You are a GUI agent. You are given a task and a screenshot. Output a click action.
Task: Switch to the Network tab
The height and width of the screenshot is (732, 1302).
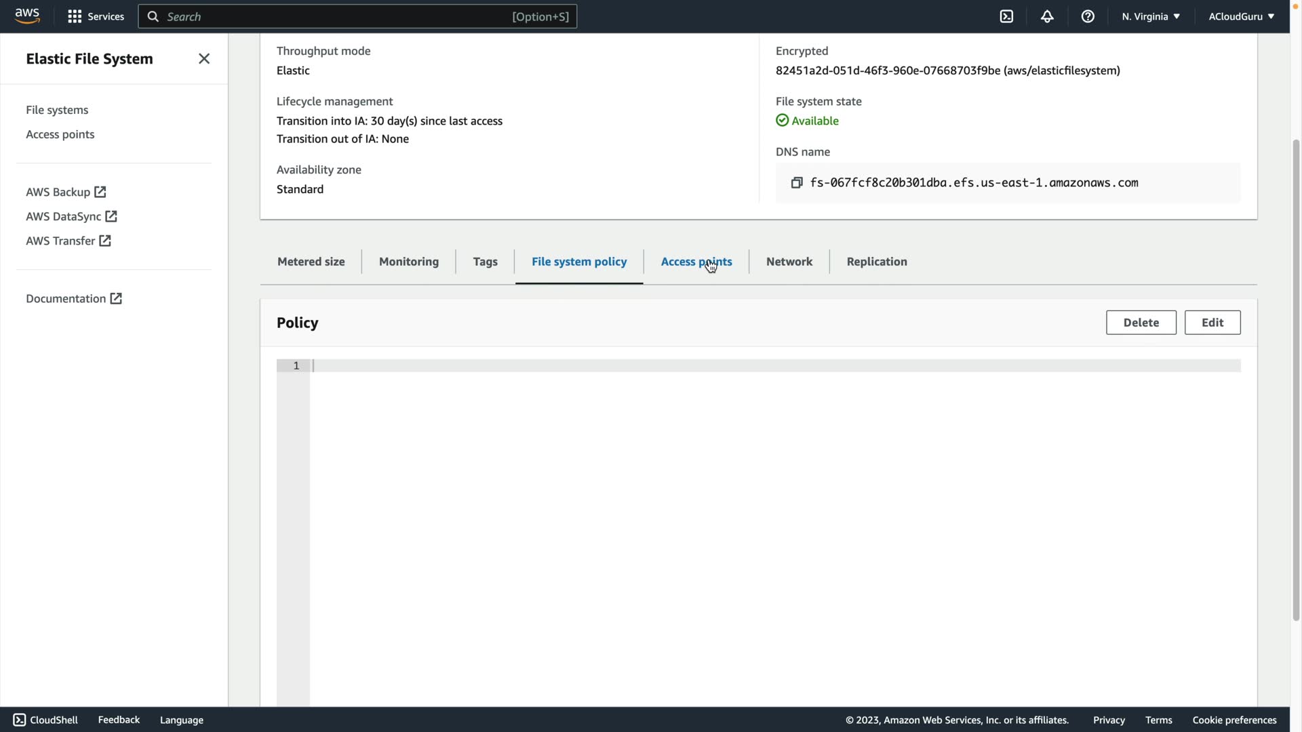click(x=789, y=262)
